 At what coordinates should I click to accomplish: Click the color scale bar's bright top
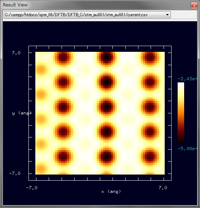click(x=181, y=85)
